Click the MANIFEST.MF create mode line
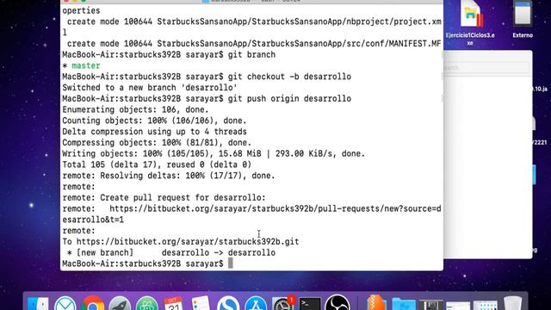 click(254, 44)
